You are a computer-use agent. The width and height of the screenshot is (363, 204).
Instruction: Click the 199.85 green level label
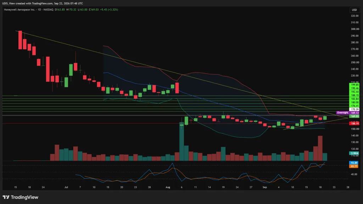pyautogui.click(x=354, y=85)
